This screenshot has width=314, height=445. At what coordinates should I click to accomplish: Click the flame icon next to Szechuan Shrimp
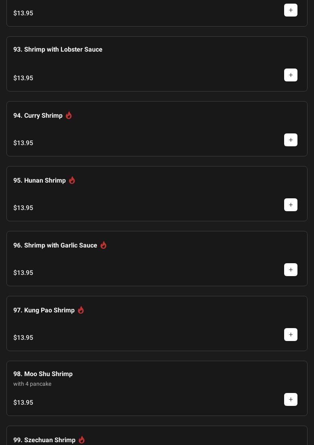pyautogui.click(x=82, y=440)
